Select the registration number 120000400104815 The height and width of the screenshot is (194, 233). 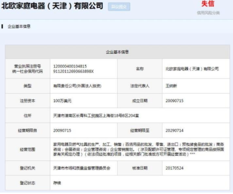tap(70, 66)
